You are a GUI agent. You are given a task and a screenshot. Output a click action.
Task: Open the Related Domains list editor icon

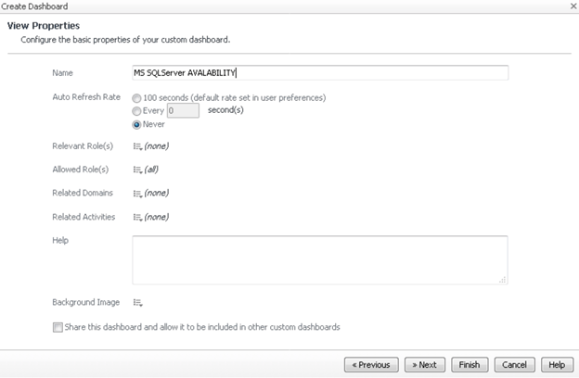pos(137,194)
